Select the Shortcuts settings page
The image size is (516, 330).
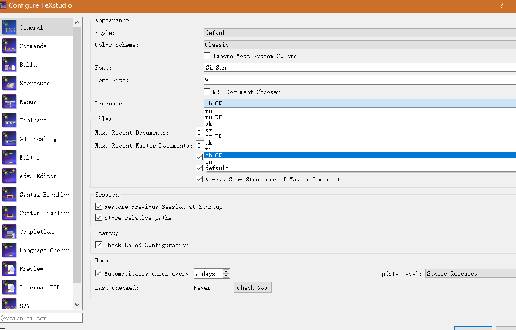point(37,83)
